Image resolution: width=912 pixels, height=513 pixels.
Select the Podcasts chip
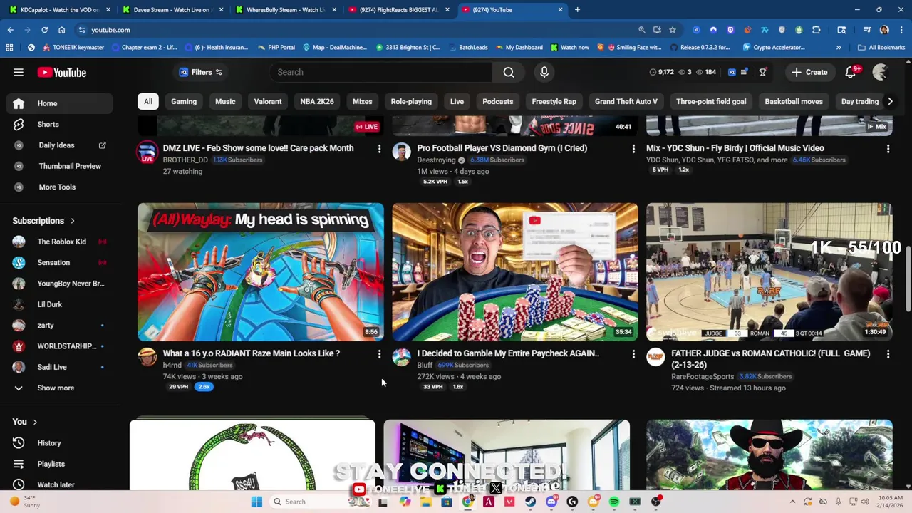click(497, 101)
